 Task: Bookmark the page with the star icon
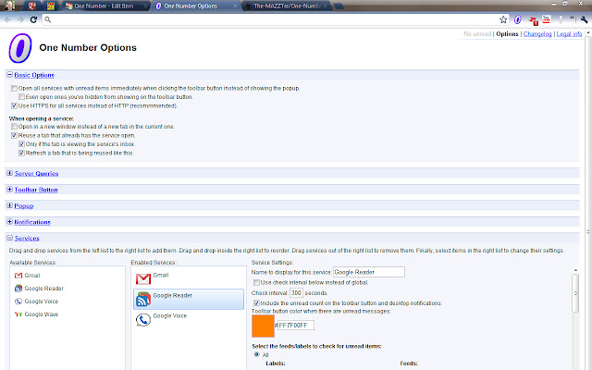click(503, 19)
